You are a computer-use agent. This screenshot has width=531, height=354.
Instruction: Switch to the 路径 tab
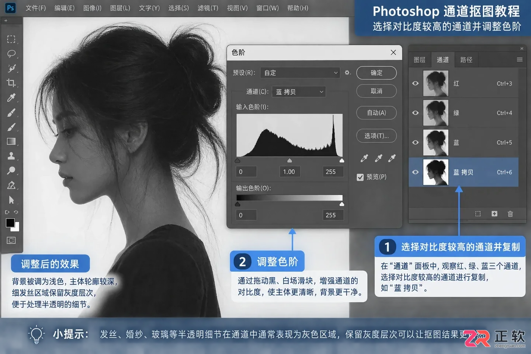coord(466,60)
